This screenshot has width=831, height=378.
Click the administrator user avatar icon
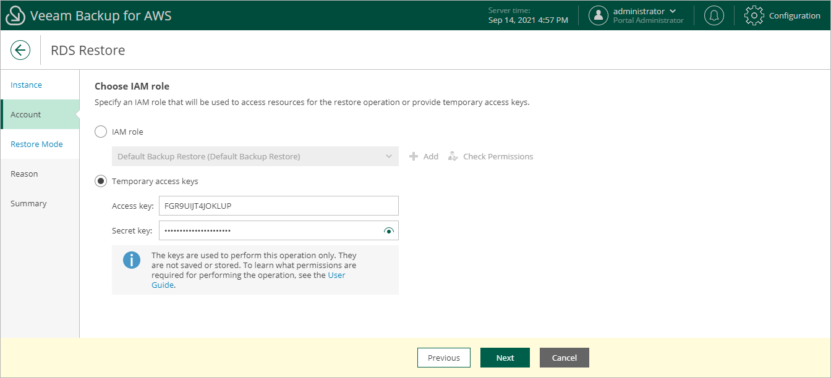tap(599, 15)
